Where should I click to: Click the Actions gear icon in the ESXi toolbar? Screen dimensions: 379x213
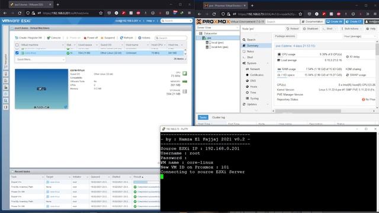(x=140, y=38)
